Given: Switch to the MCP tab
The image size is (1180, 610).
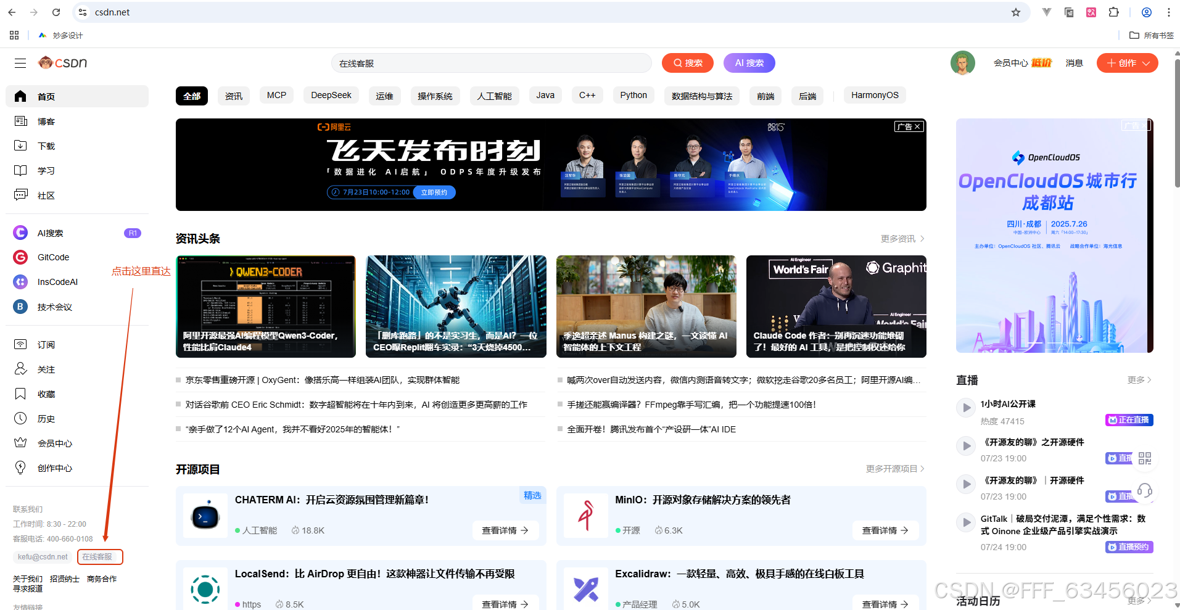Looking at the screenshot, I should (x=276, y=95).
